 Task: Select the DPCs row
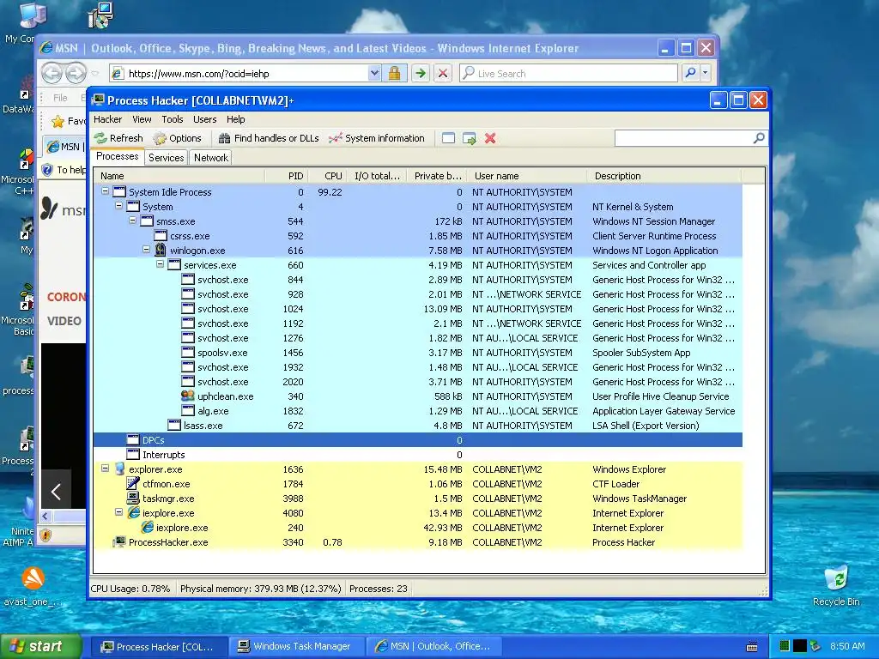(418, 440)
